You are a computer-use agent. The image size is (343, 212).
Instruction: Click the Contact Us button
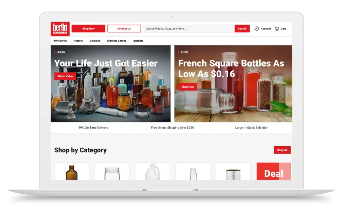point(124,28)
